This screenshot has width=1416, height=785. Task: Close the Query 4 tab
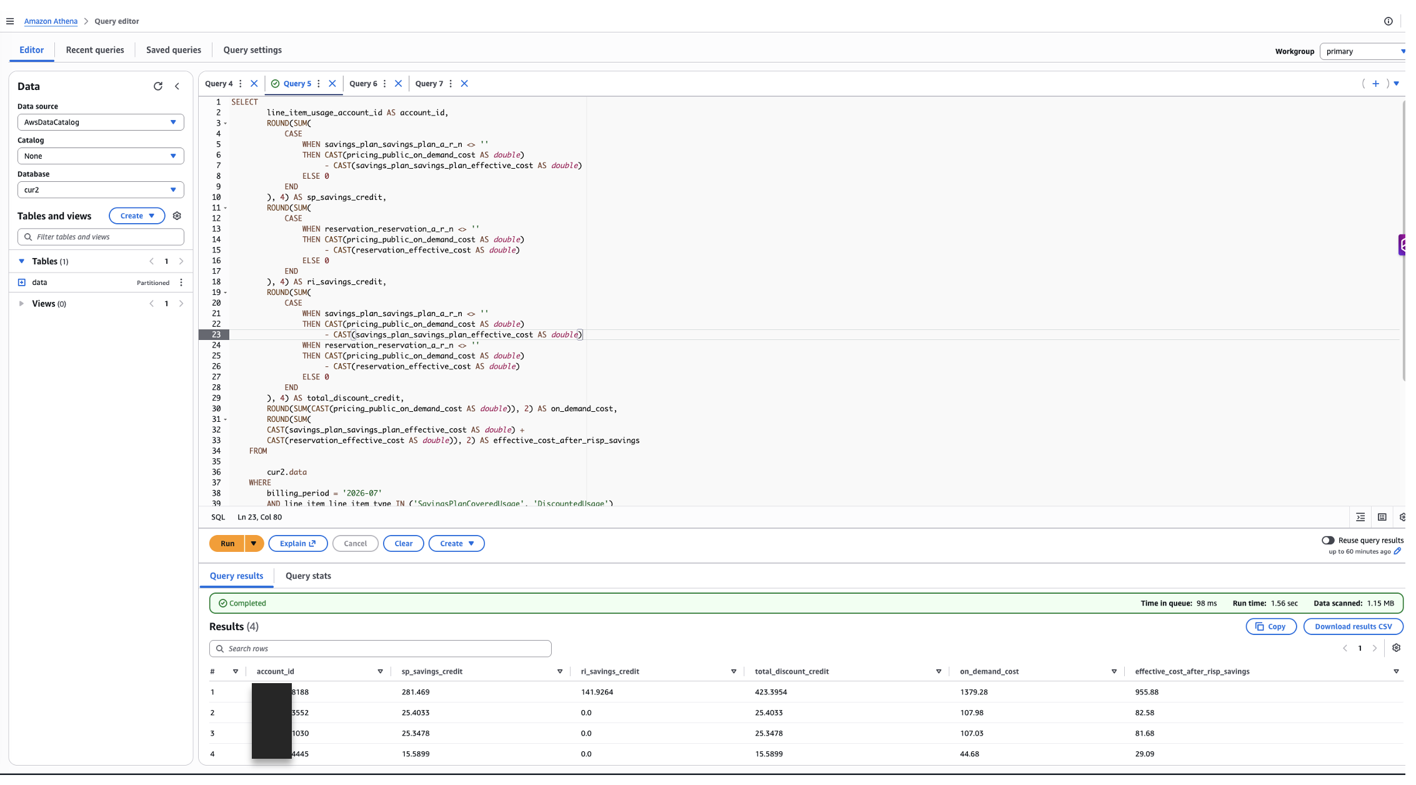pyautogui.click(x=256, y=84)
